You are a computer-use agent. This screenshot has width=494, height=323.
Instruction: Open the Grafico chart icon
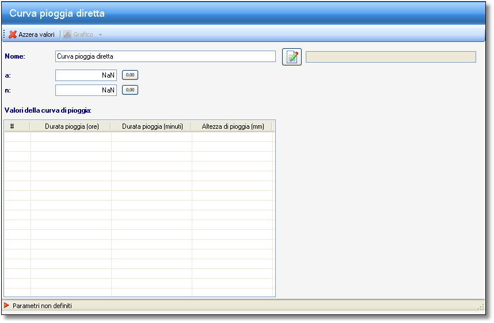(67, 34)
